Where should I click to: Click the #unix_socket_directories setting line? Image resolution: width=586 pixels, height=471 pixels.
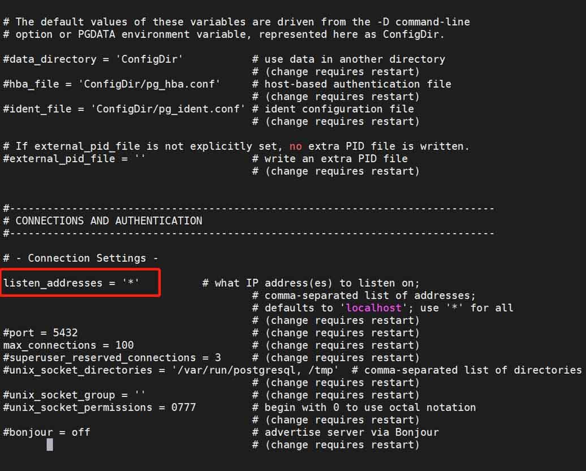(171, 370)
